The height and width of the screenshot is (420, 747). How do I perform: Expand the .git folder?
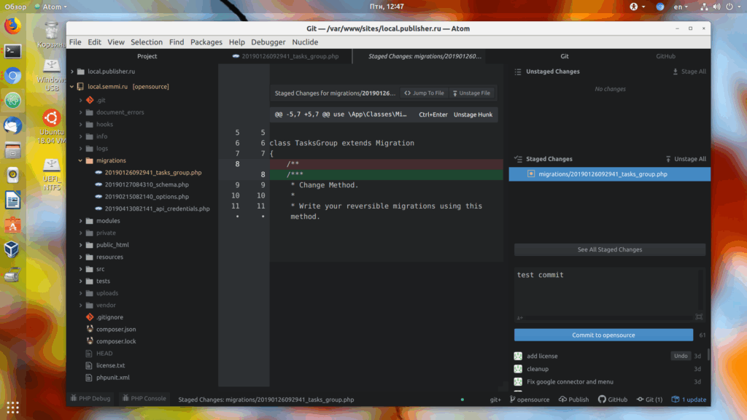(x=81, y=100)
